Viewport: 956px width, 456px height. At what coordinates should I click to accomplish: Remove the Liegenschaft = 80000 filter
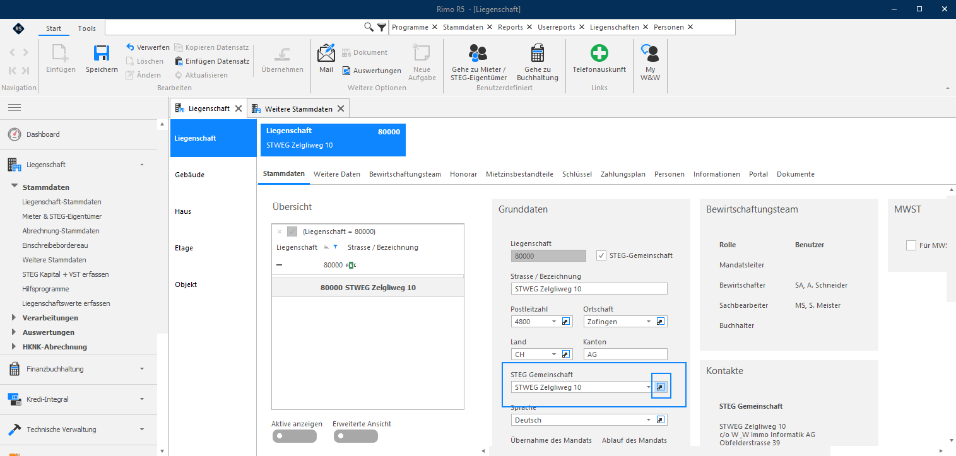pos(280,231)
